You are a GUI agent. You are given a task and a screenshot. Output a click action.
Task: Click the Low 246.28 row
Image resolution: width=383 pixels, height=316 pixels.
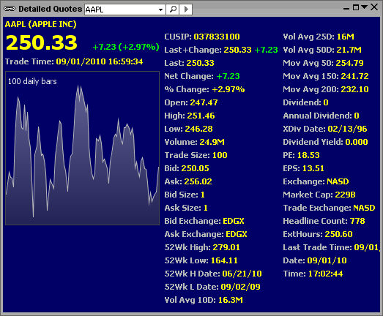(x=188, y=129)
